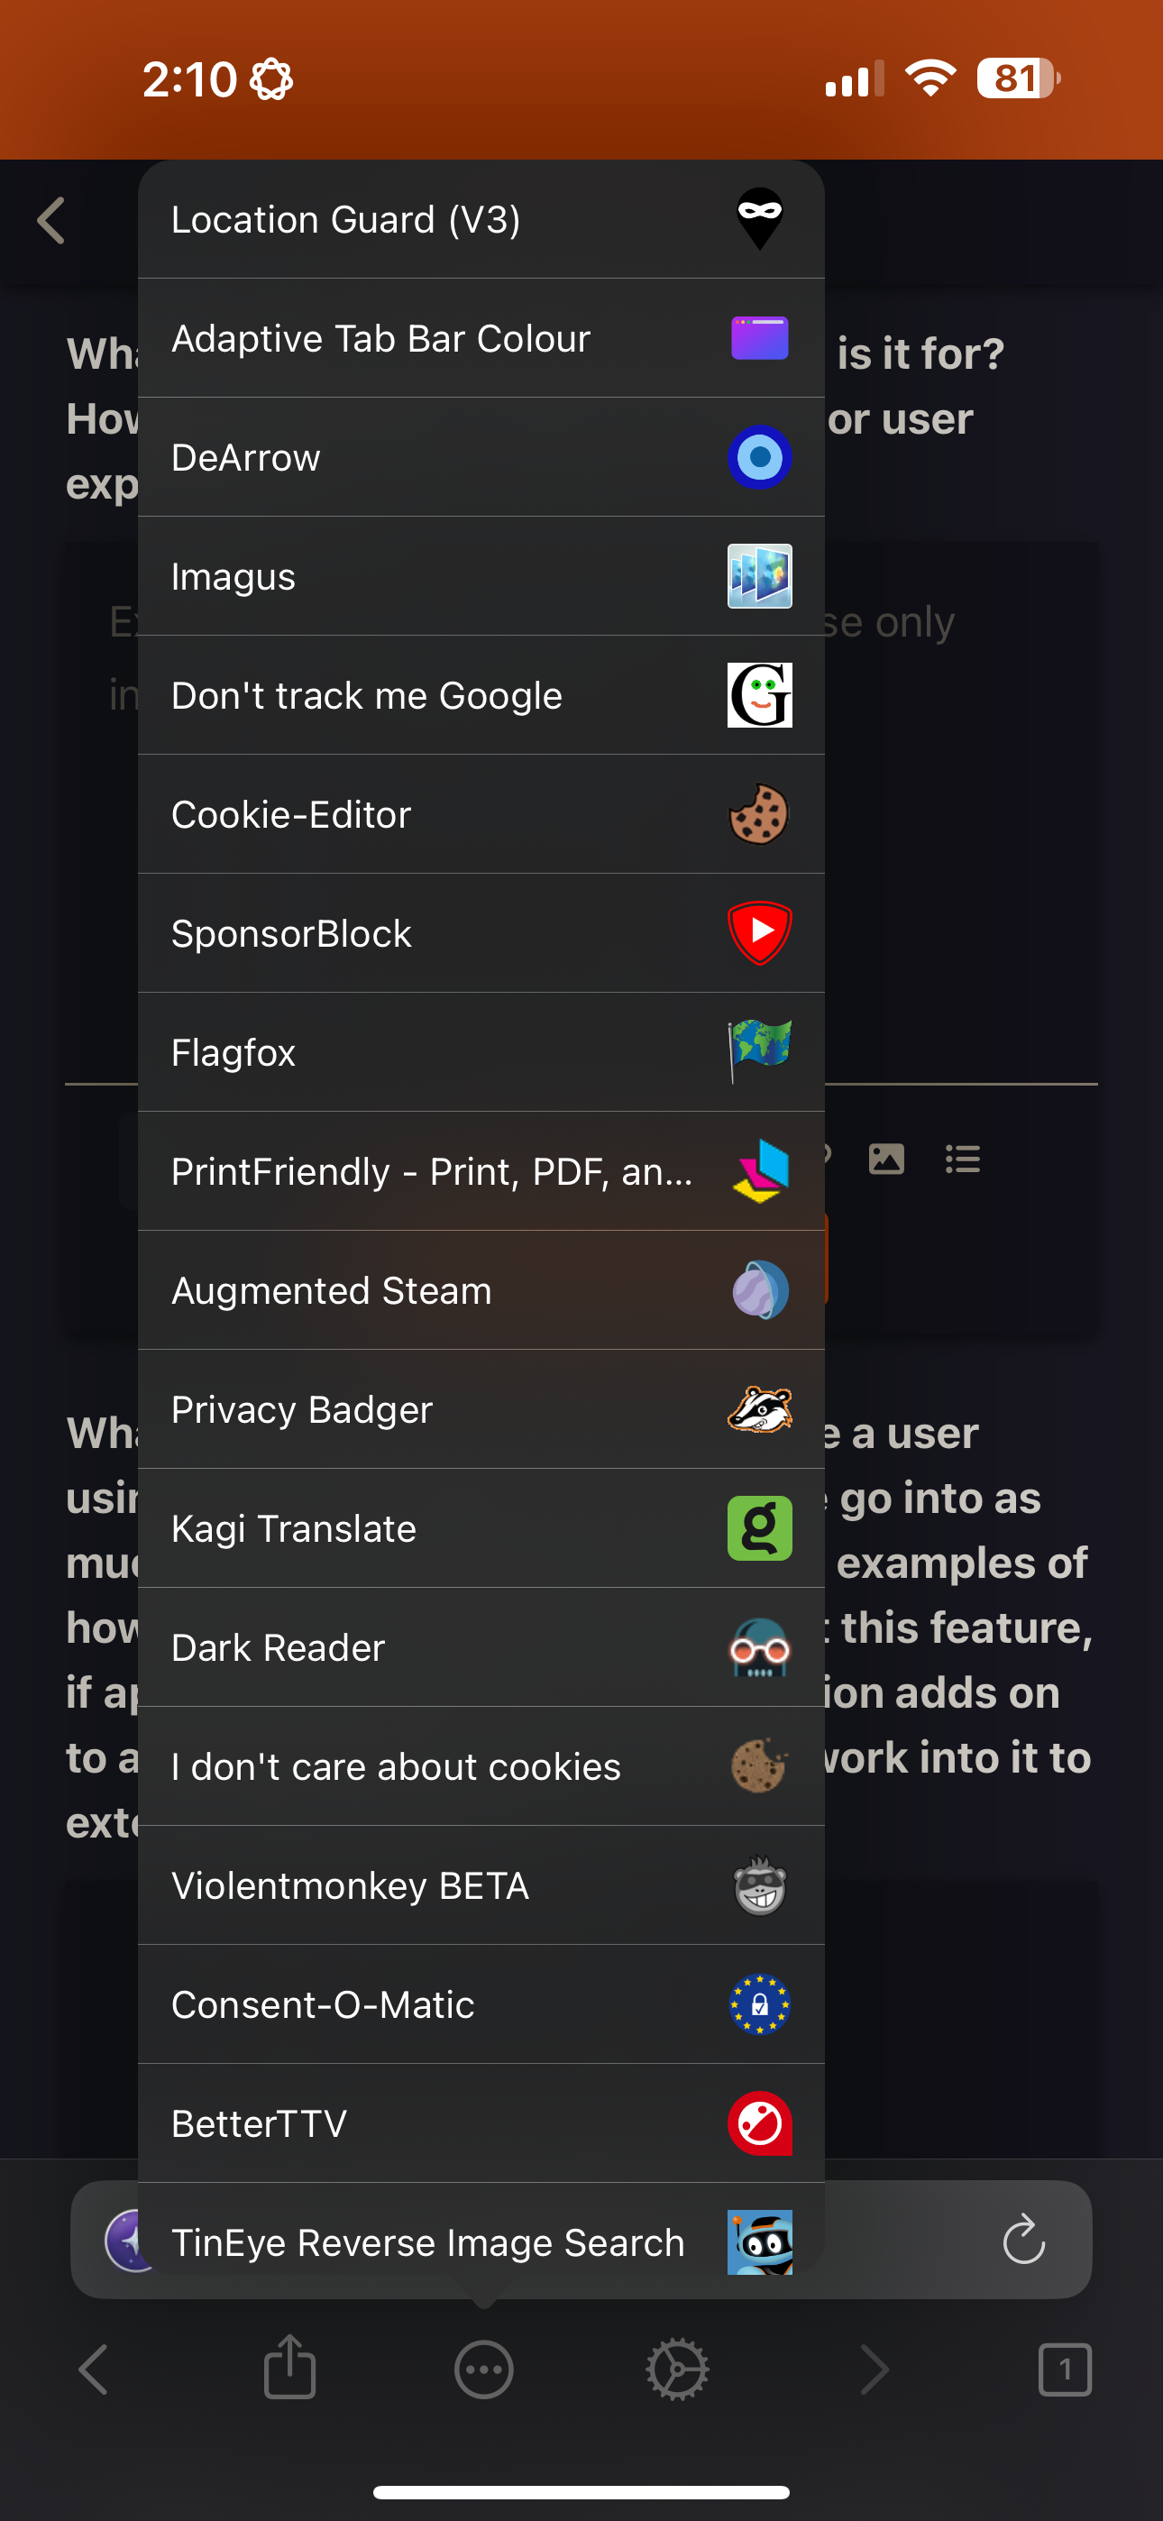Open the Location Guard (V3) extension

480,218
